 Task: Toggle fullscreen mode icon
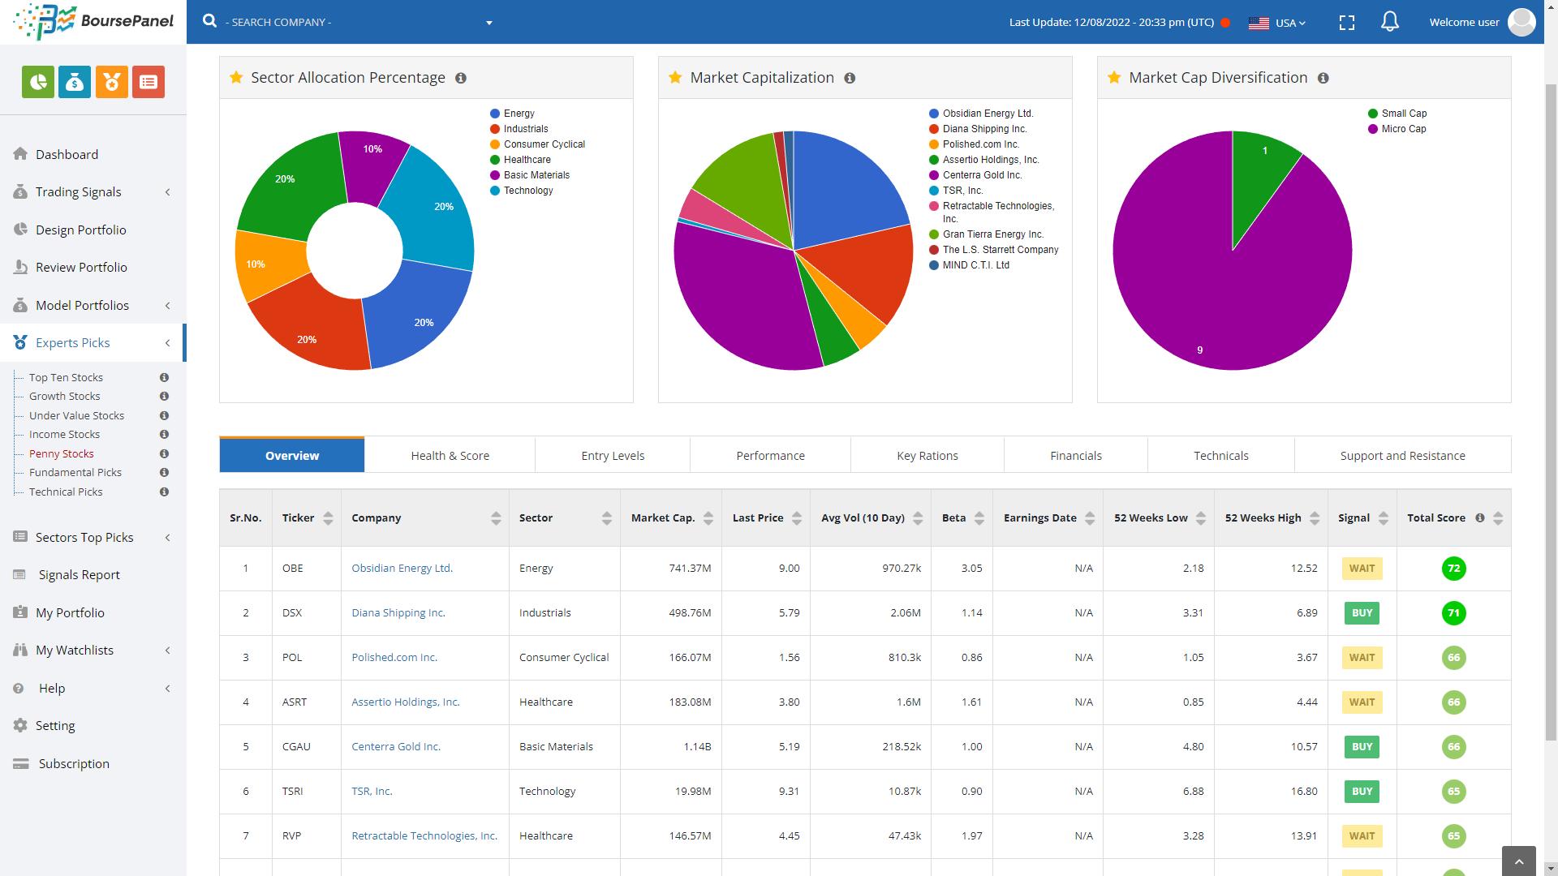1346,23
